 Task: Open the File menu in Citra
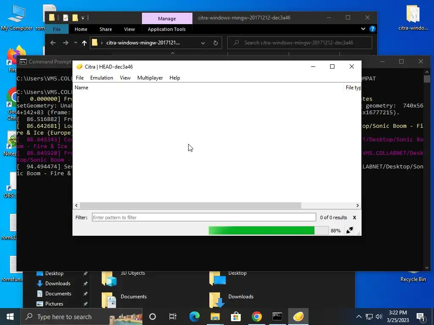click(80, 78)
